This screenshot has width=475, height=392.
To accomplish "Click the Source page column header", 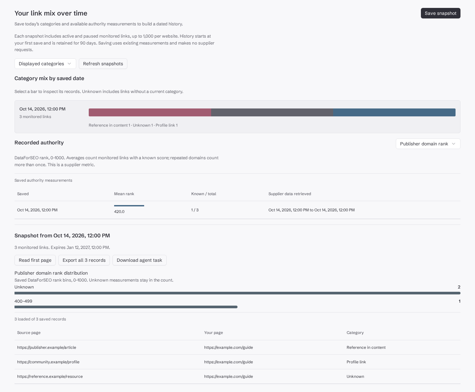I will 29,333.
